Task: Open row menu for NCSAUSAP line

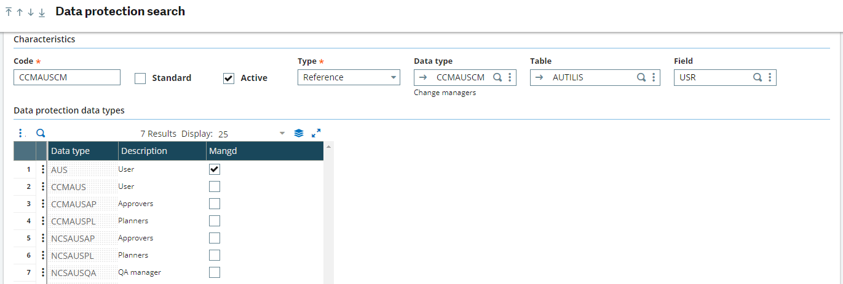Action: coord(42,238)
